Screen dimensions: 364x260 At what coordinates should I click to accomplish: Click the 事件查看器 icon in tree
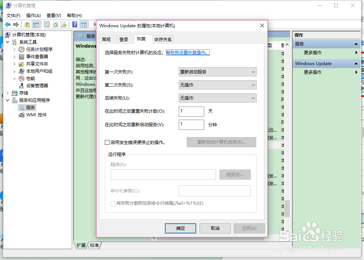[21, 57]
